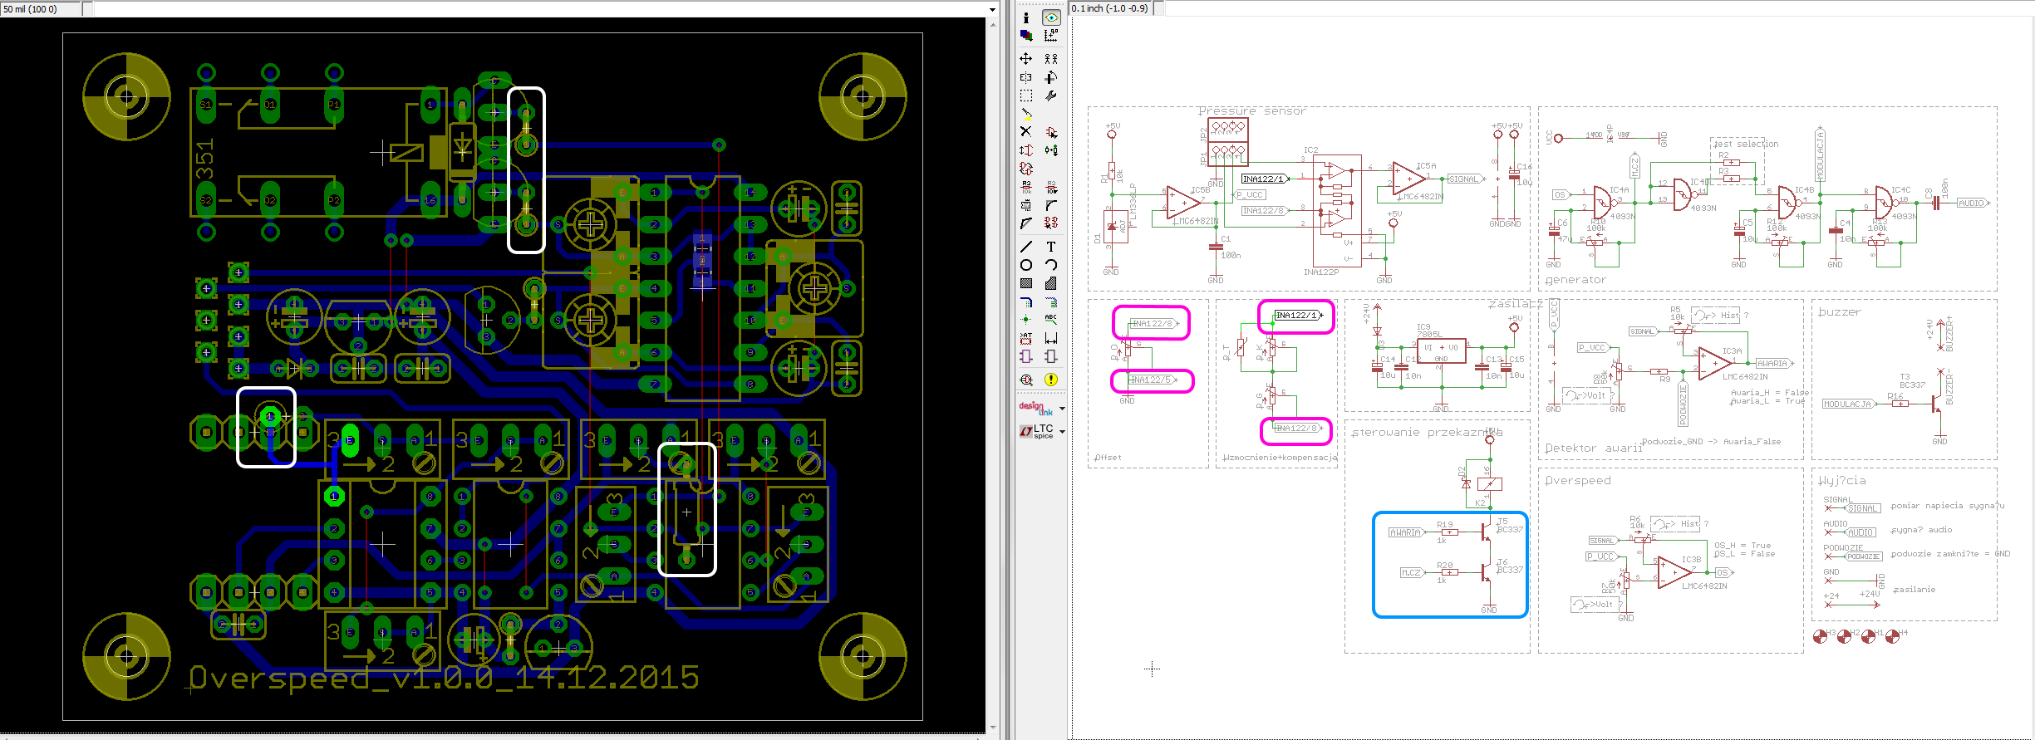2035x740 pixels.
Task: Select the Junction tool
Action: (x=1026, y=320)
